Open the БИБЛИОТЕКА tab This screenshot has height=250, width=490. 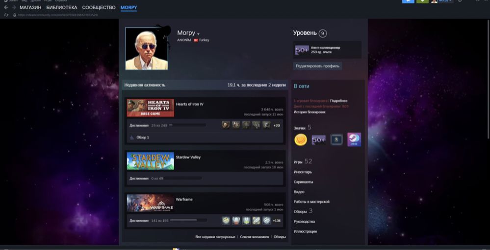click(62, 7)
